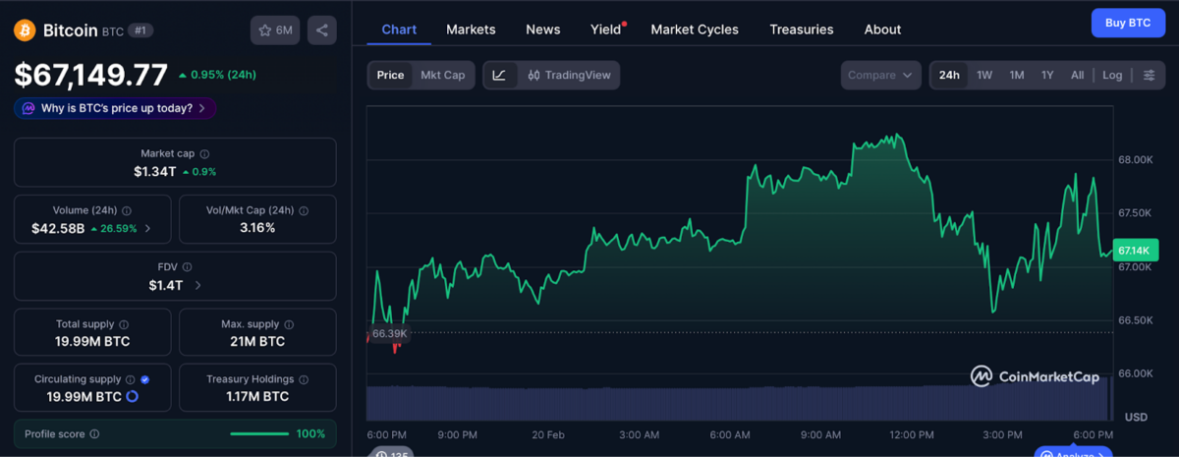Click the Total supply info icon
1179x457 pixels.
tap(124, 324)
